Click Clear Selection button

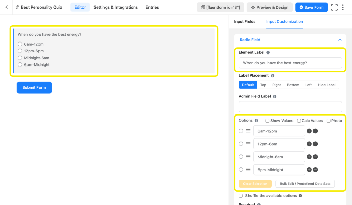[x=255, y=184]
